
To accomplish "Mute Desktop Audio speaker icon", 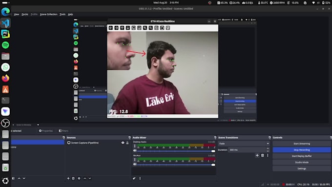I will tap(135, 150).
